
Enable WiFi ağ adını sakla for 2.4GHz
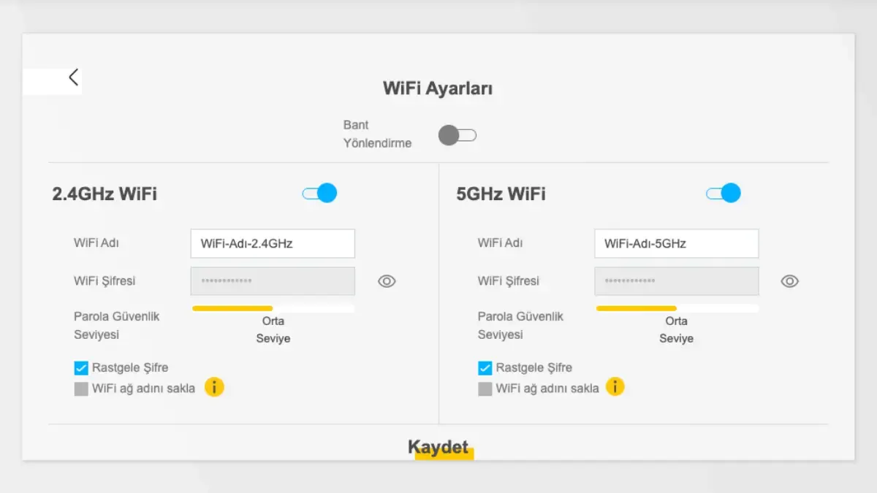[x=81, y=389]
